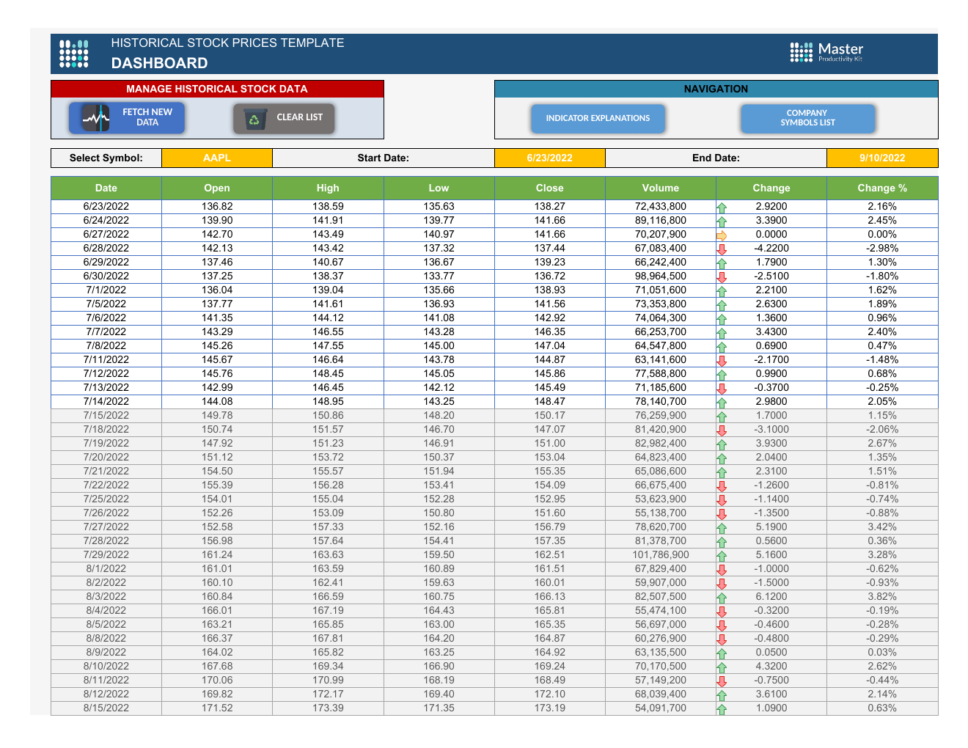Click the Low column header
Viewport: 968px width, 748px height.
click(439, 188)
